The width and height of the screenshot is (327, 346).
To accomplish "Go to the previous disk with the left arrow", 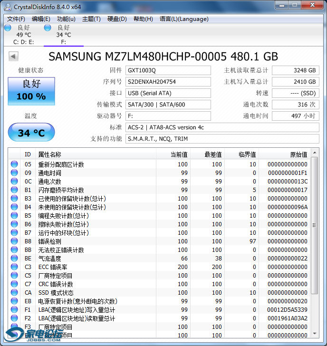I will click(13, 56).
